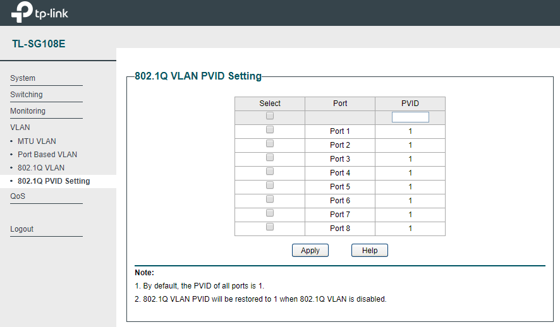Open the QoS menu section
The width and height of the screenshot is (560, 327).
pyautogui.click(x=18, y=196)
